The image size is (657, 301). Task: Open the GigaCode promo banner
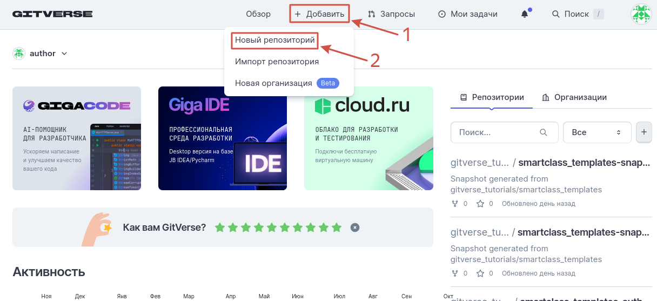(77, 138)
